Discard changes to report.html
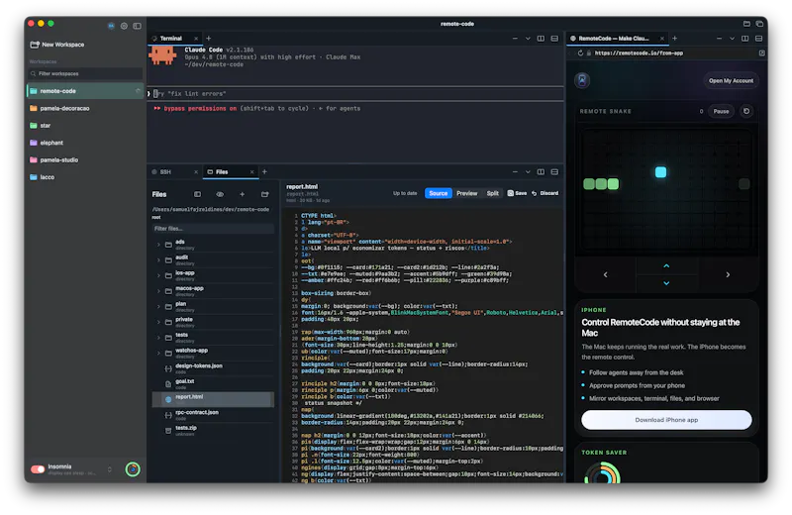The image size is (792, 515). (545, 193)
